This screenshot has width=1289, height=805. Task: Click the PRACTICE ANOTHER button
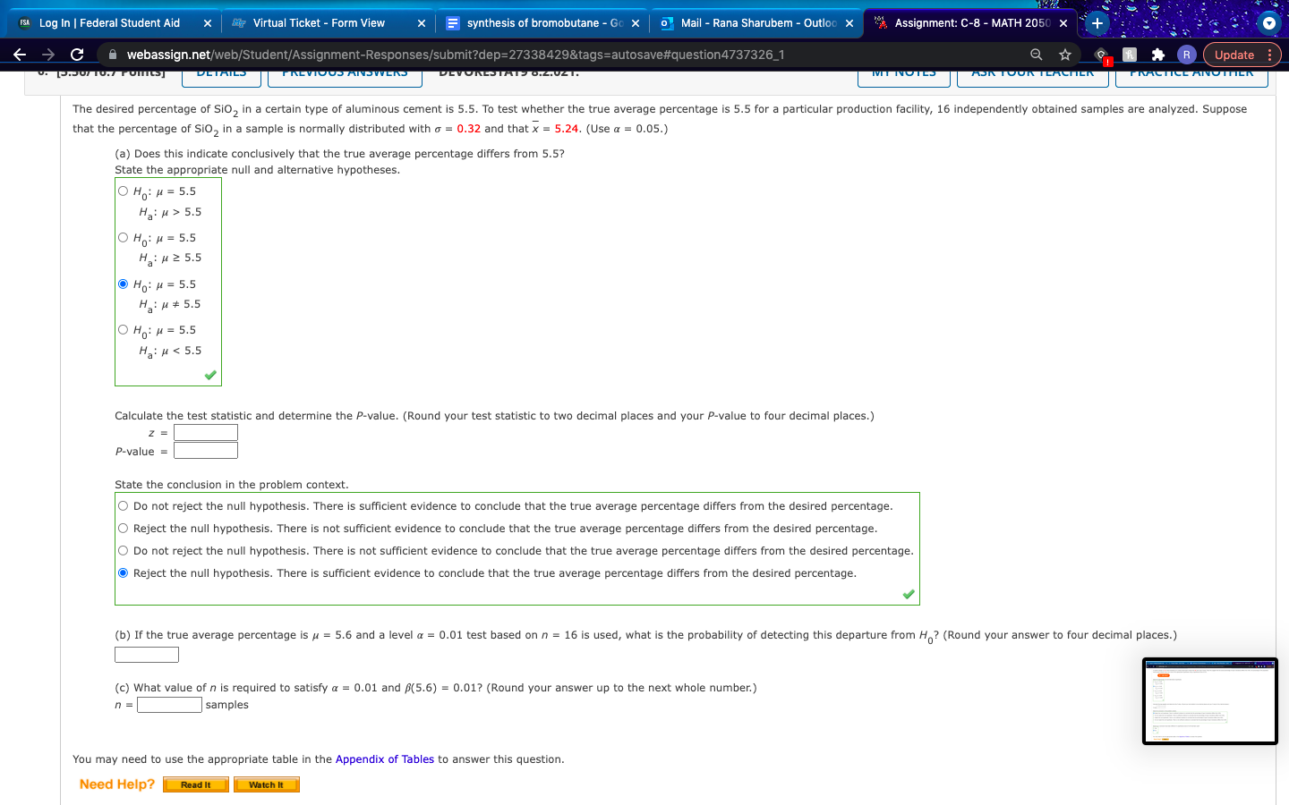(1191, 75)
